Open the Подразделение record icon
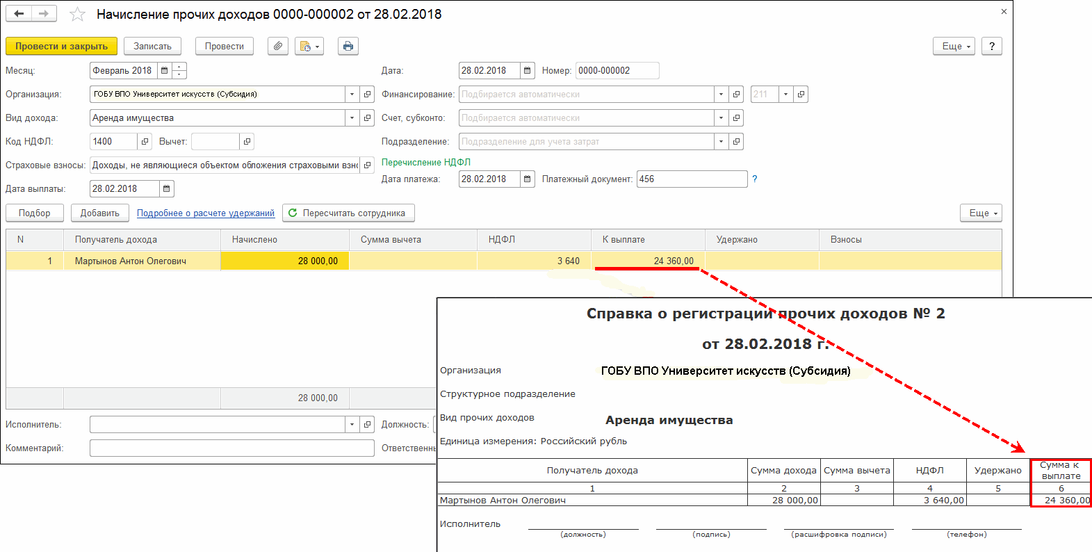Viewport: 1092px width, 552px height. pos(737,141)
